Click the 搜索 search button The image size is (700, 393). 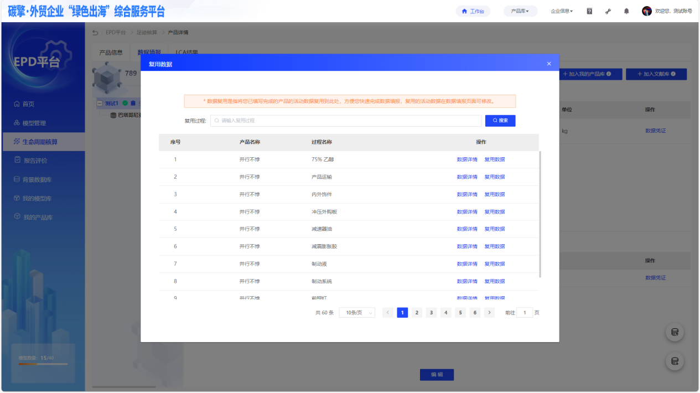tap(500, 121)
